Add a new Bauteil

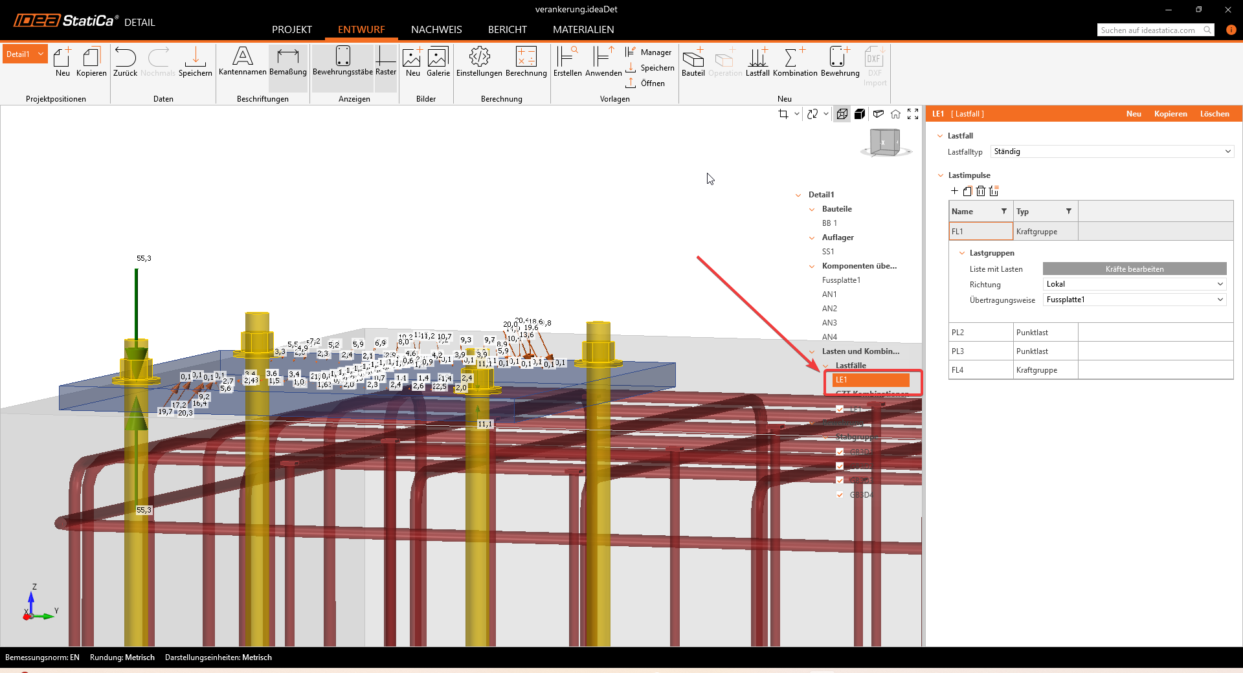(x=693, y=61)
